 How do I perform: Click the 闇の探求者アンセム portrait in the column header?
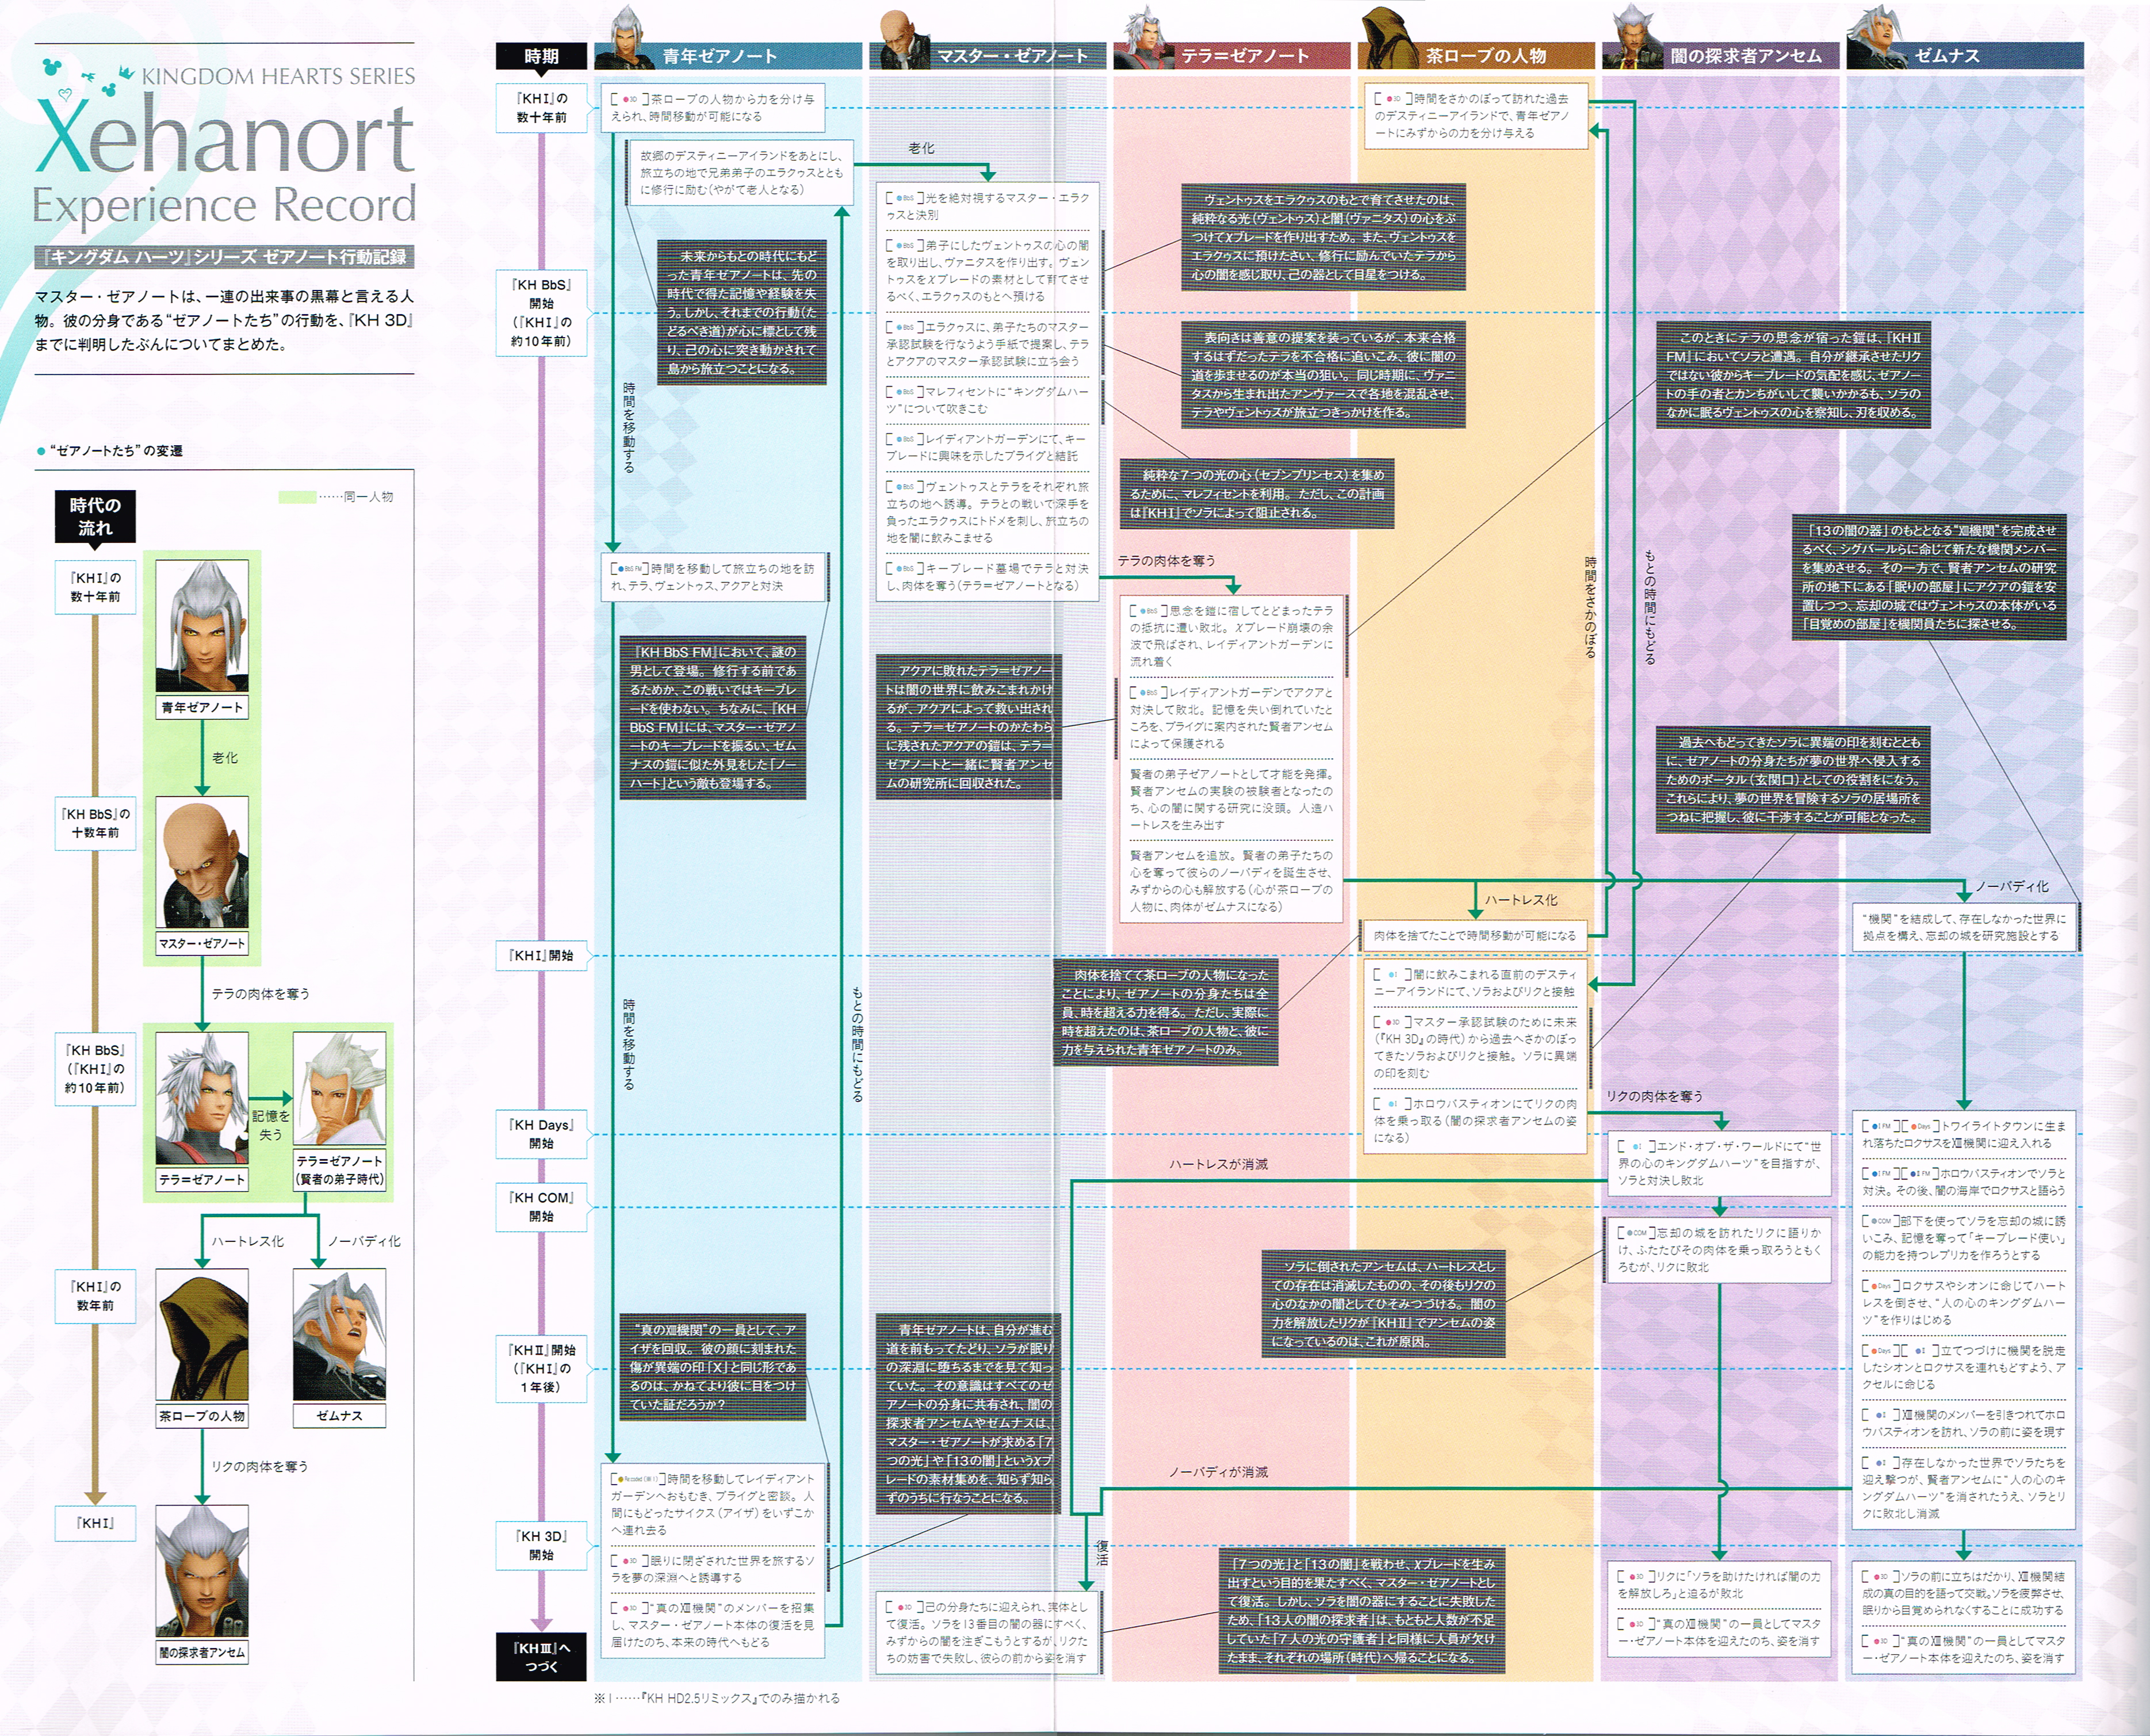coord(1632,36)
